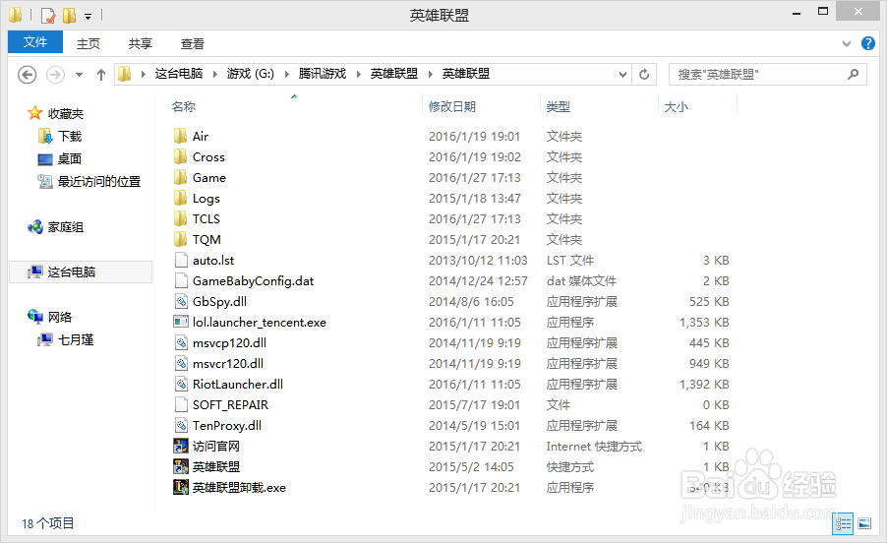Viewport: 887px width, 543px height.
Task: Refresh the current folder view
Action: 644,74
